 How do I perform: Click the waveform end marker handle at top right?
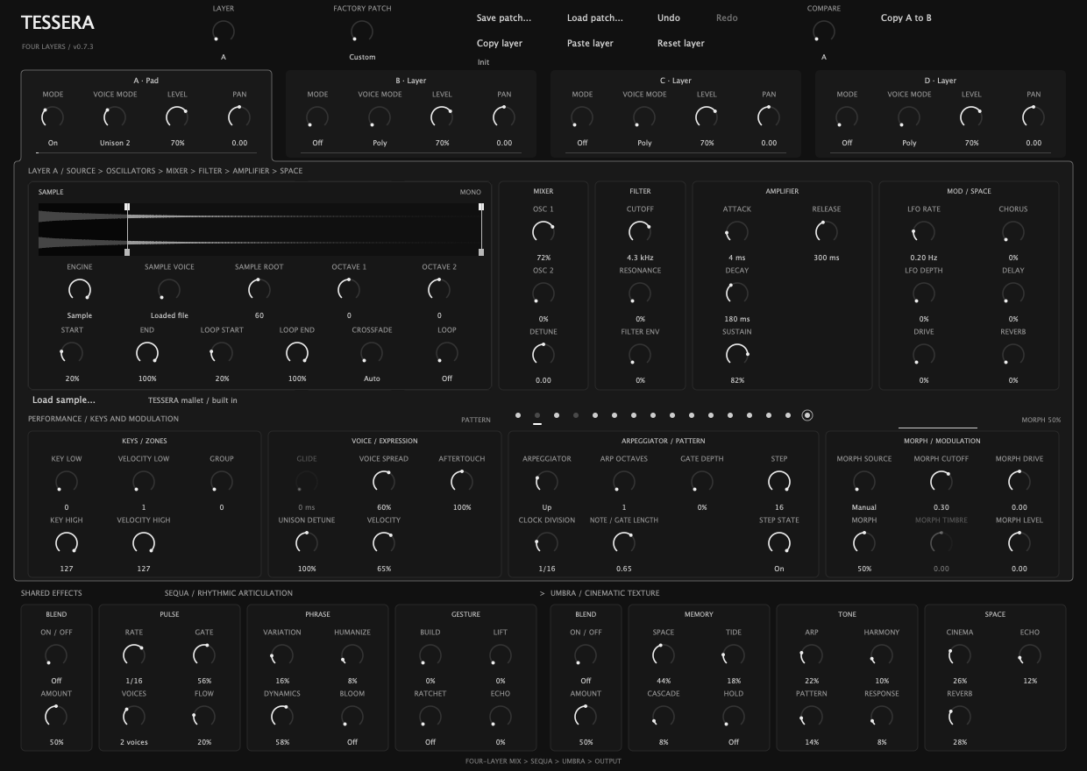tap(481, 207)
